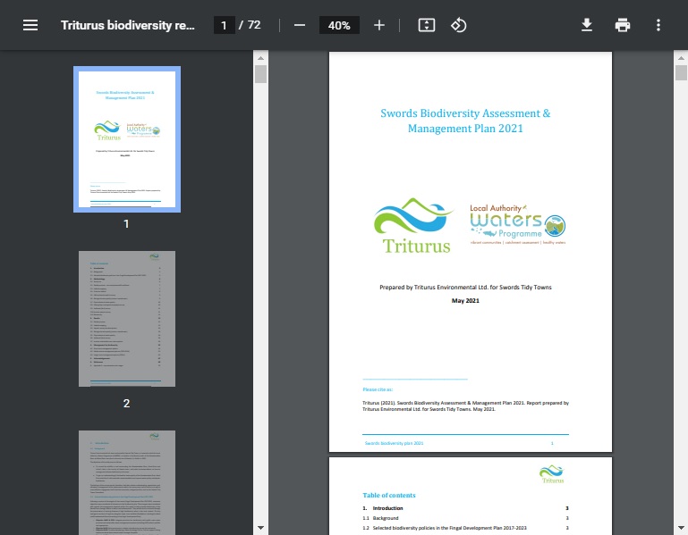
Task: Print the document
Action: tap(623, 25)
